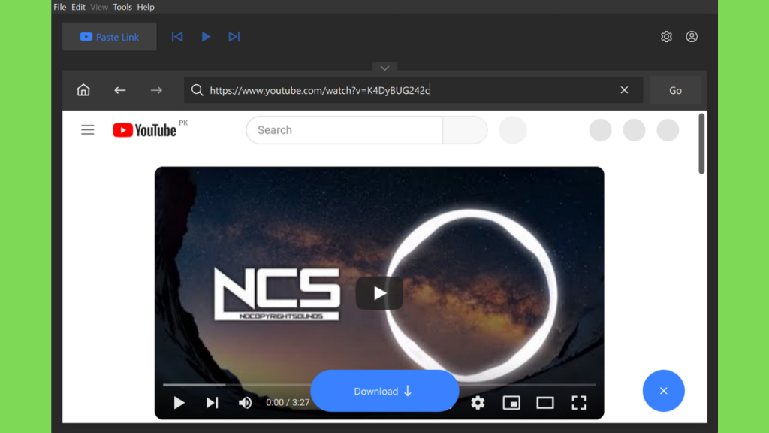This screenshot has width=769, height=433.
Task: Click the 0:00 / 3:27 time display
Action: pos(288,403)
